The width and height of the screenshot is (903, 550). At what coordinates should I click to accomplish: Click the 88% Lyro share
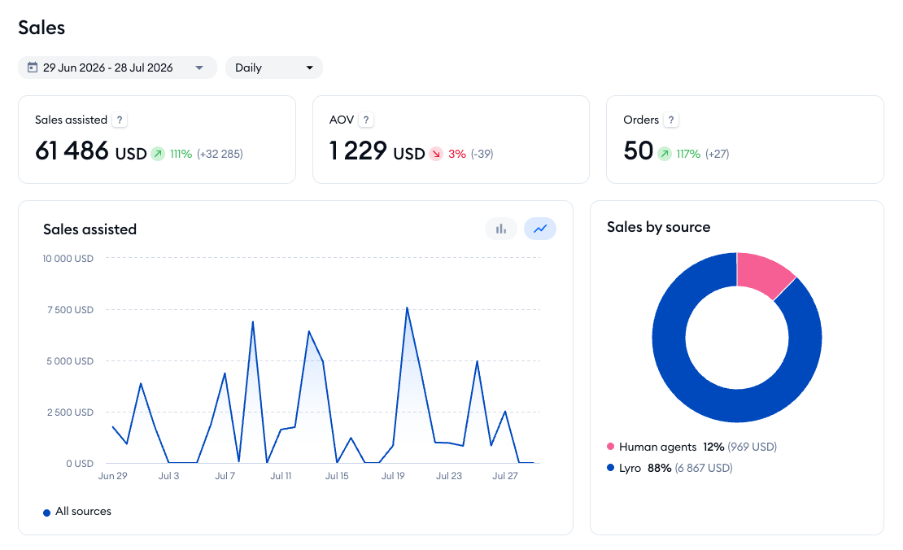point(660,468)
